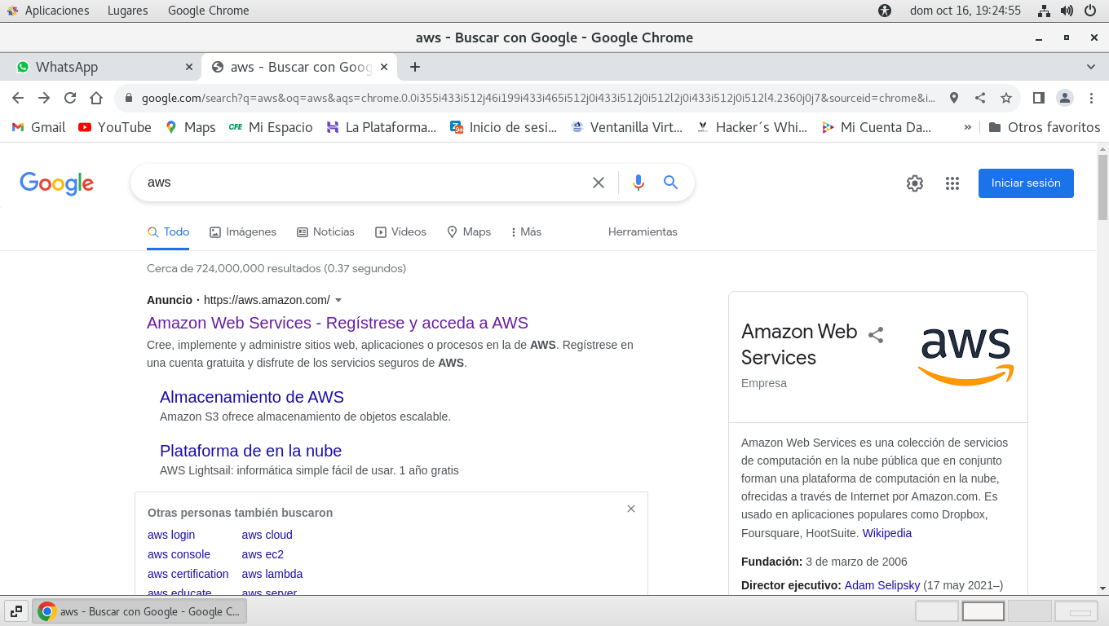Switch to the Imágenes tab
The image size is (1109, 626).
pos(243,231)
